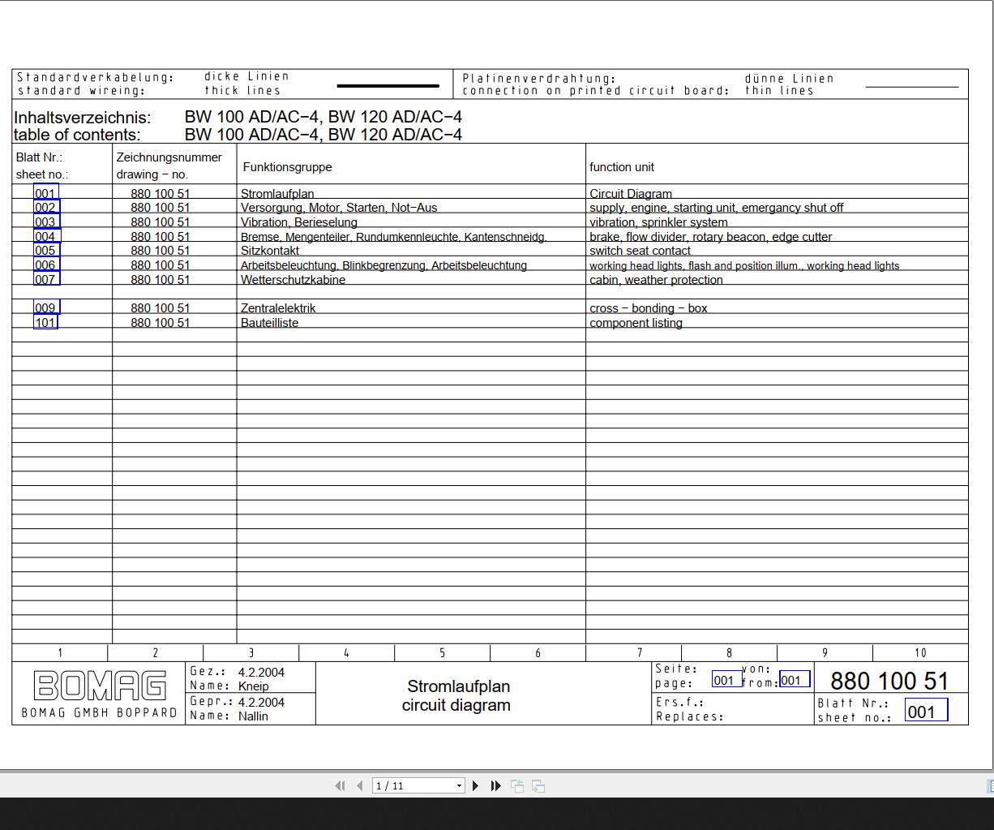Follow the sheet 003 link
994x830 pixels.
(46, 221)
